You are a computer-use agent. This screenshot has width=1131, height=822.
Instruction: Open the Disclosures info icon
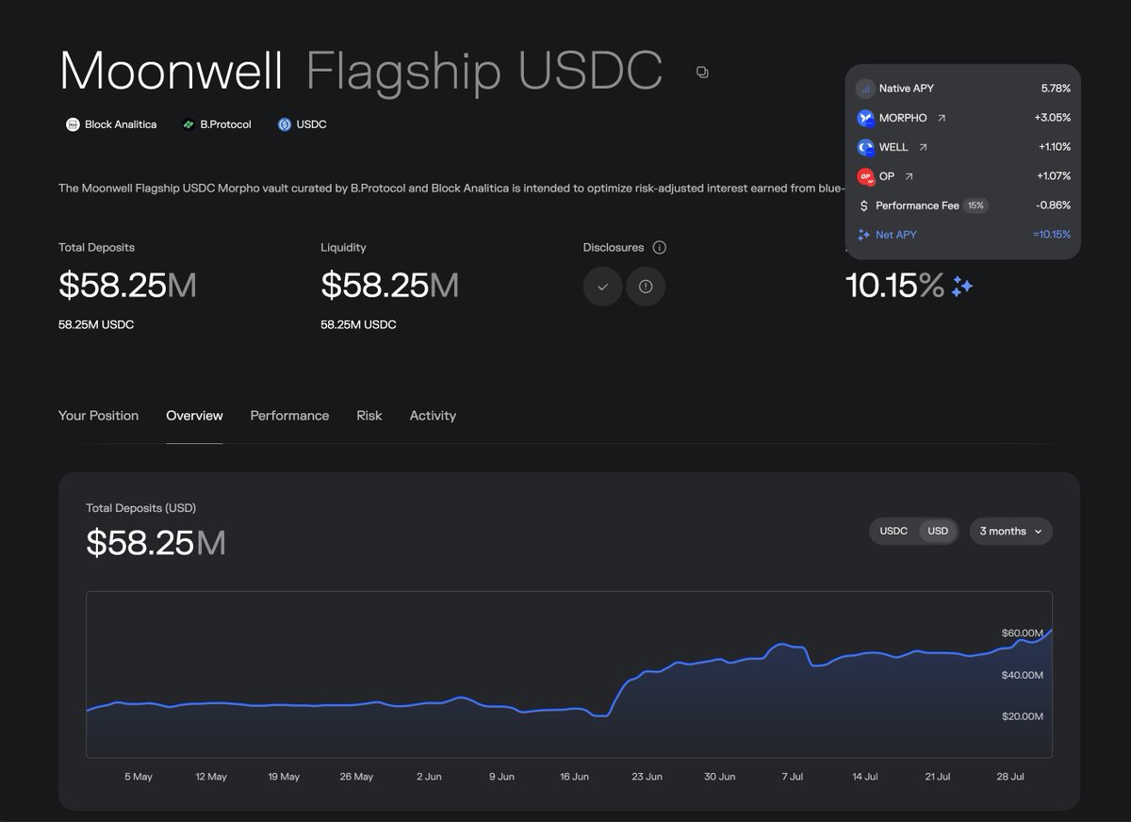[660, 248]
